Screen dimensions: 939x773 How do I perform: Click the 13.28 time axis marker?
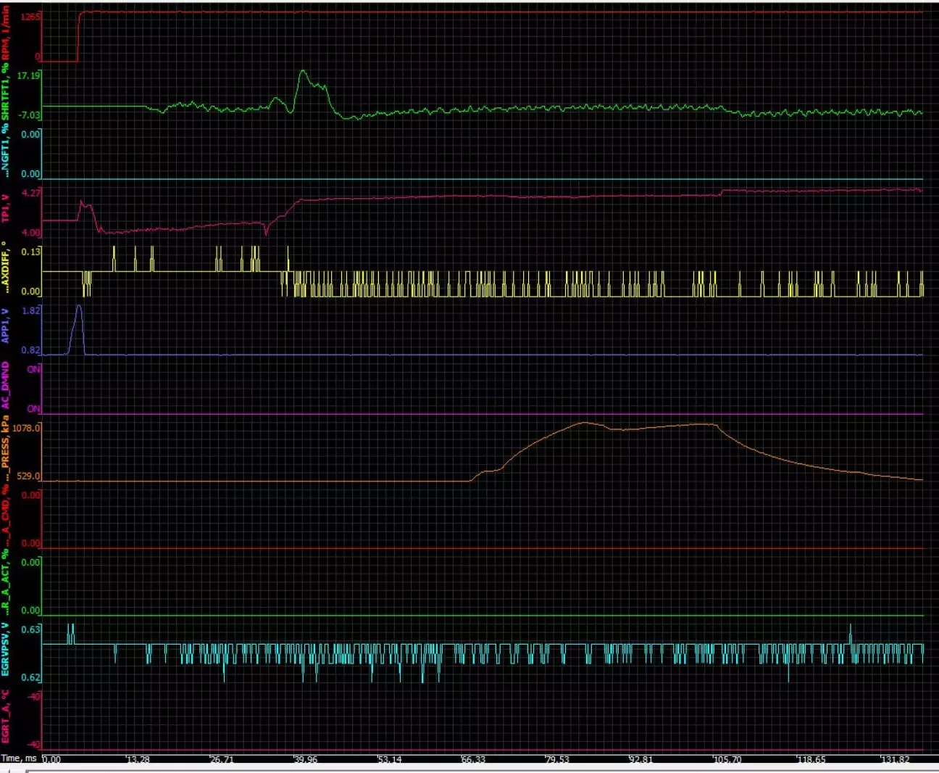pos(138,759)
